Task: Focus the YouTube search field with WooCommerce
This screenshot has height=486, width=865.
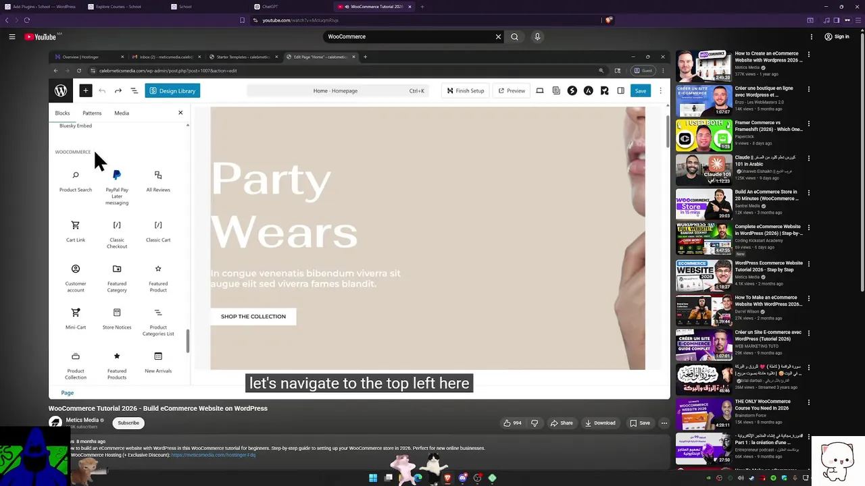Action: click(x=409, y=36)
